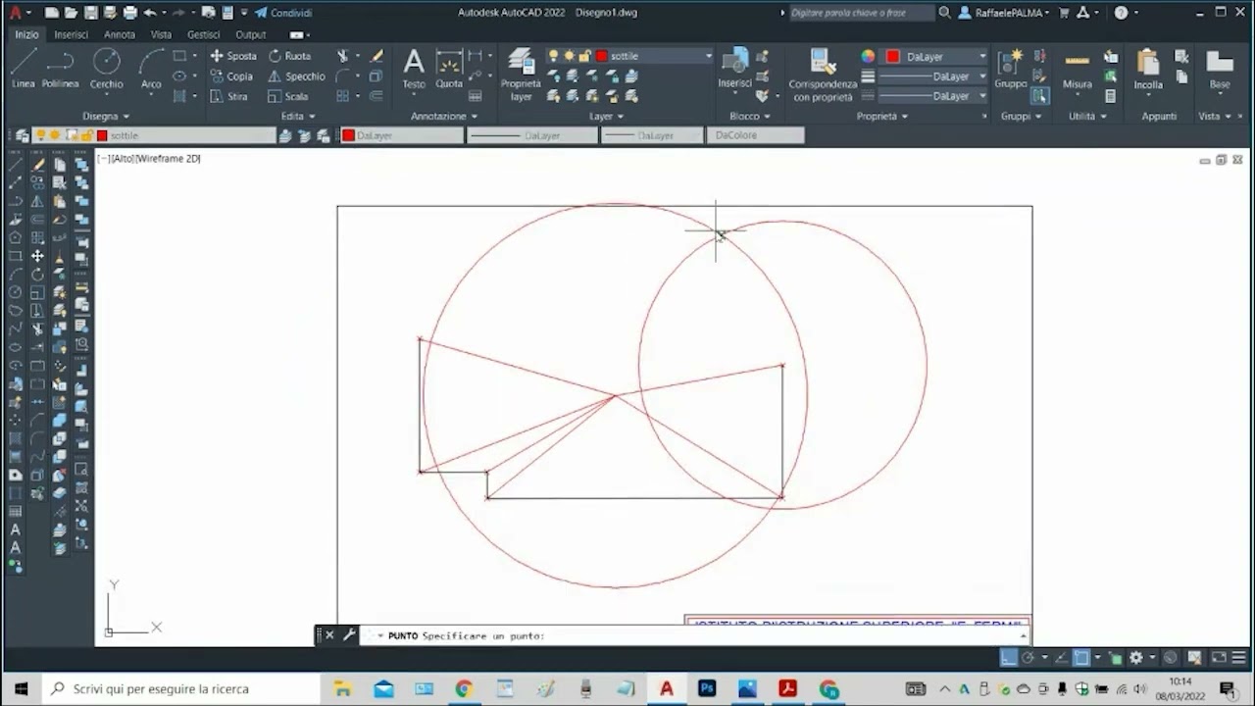Toggle clean screen icon in status bar
1255x706 pixels.
click(1218, 658)
